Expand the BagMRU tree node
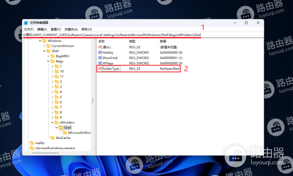Viewport: 293px width, 176px height. click(x=48, y=56)
